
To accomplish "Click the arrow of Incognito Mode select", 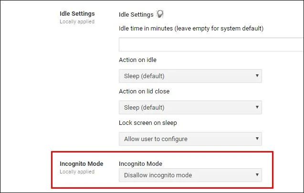I will tap(257, 175).
